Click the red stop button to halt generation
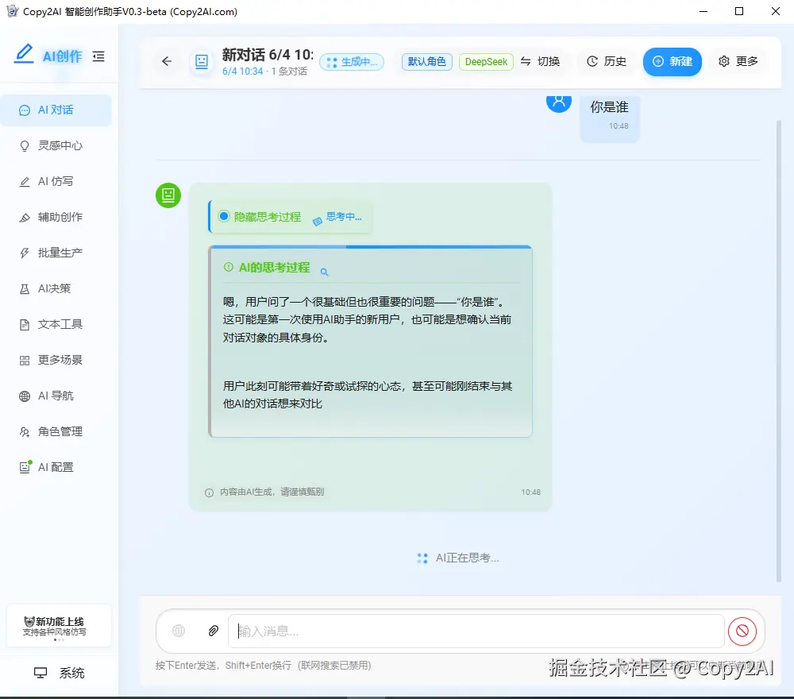The height and width of the screenshot is (699, 794). [742, 631]
